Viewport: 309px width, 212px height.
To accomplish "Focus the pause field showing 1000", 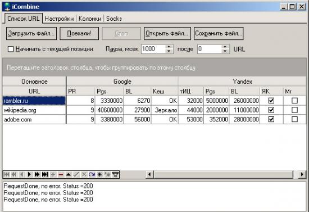I will [x=153, y=49].
